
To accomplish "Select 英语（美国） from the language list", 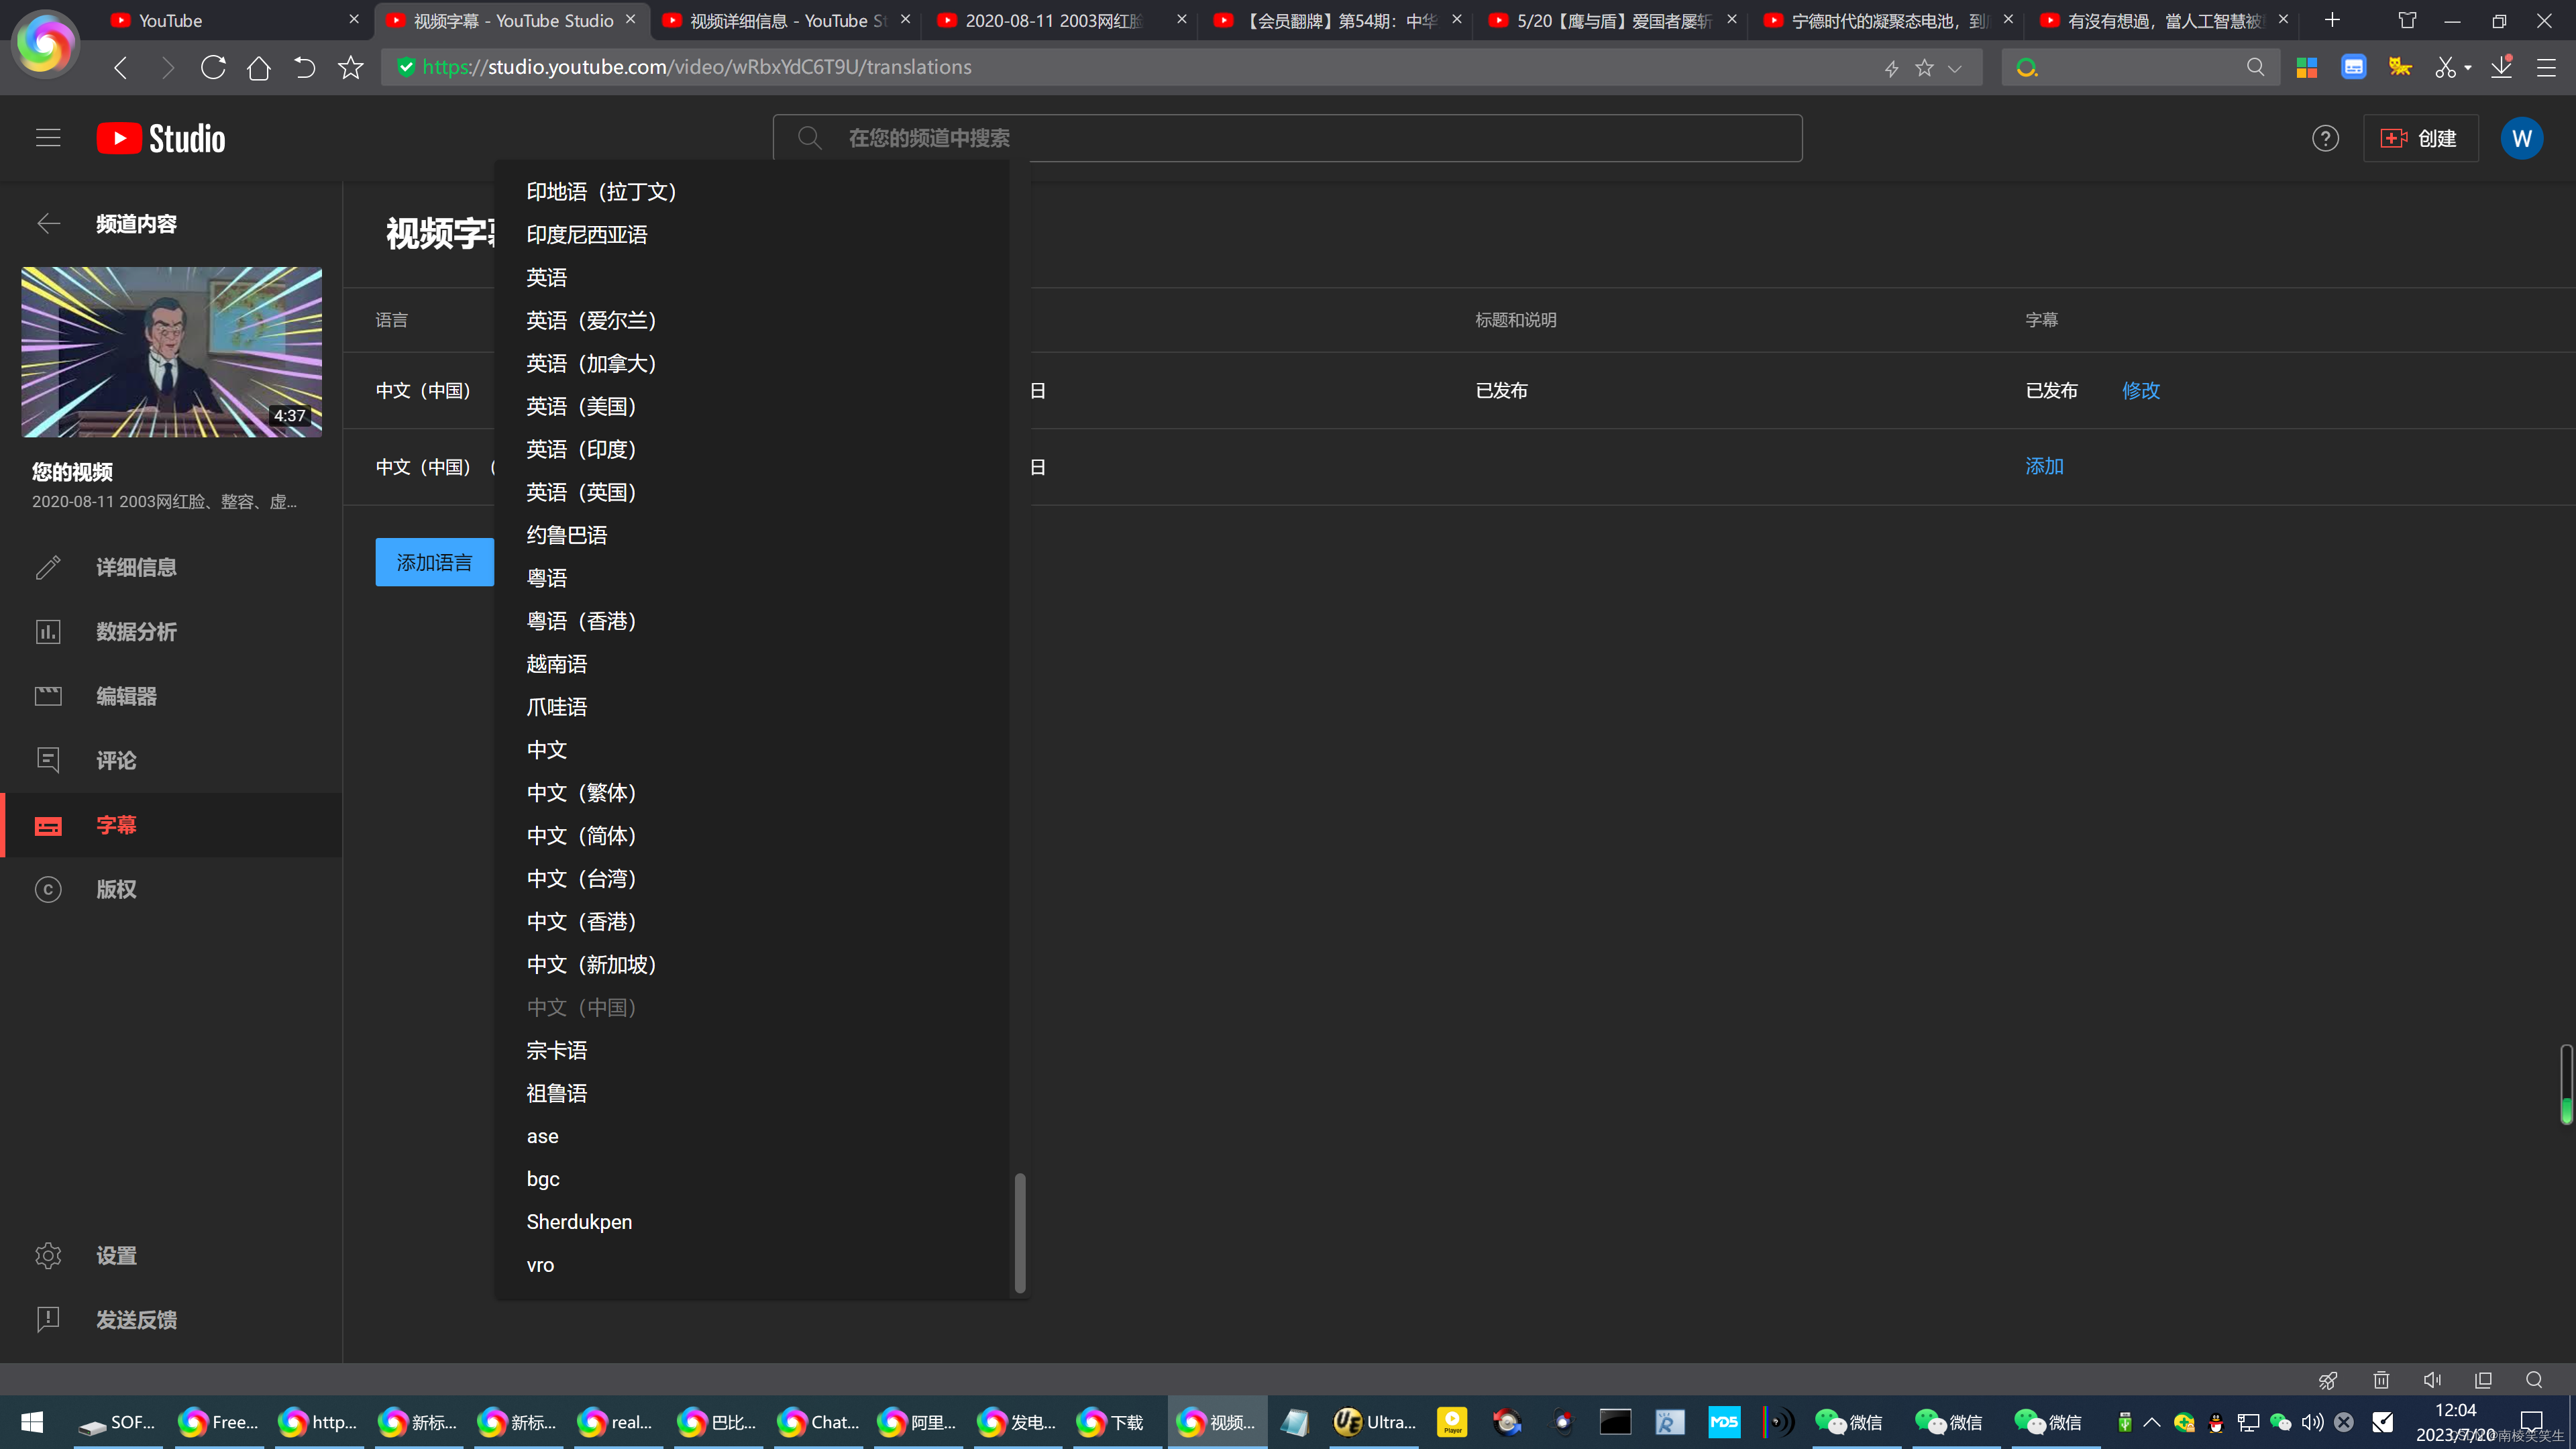I will 581,406.
